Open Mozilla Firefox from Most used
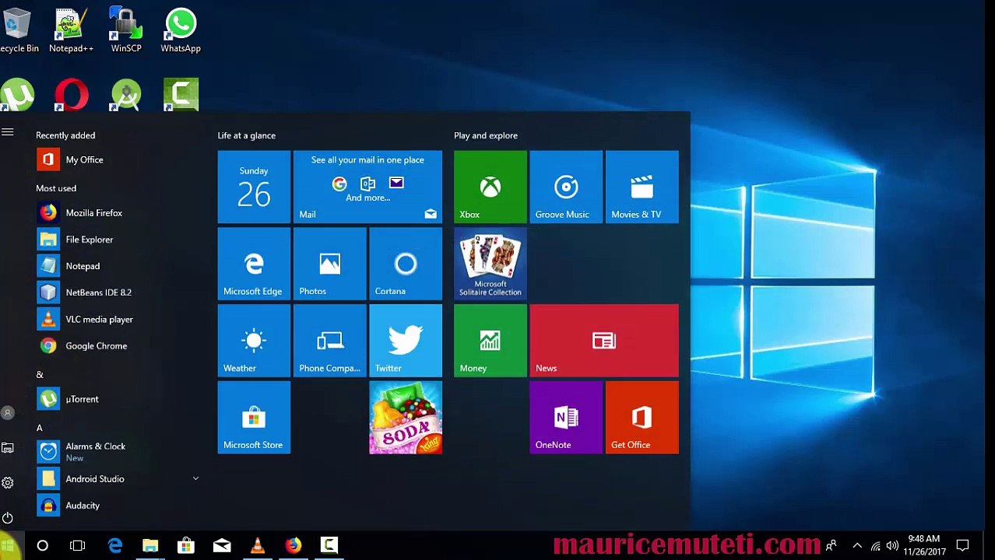 [x=117, y=212]
